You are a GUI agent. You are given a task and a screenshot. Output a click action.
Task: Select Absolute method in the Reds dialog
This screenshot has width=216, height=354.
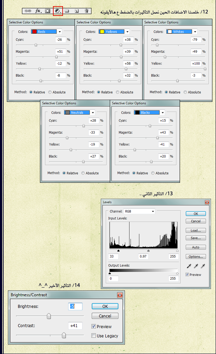pyautogui.click(x=50, y=92)
